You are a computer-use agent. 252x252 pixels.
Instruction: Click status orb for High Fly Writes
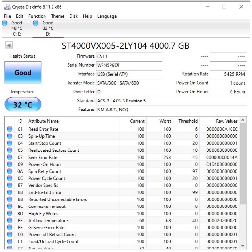pyautogui.click(x=10, y=214)
